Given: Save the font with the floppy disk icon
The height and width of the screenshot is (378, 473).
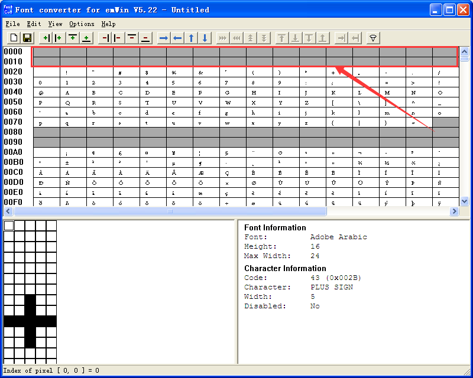Looking at the screenshot, I should click(x=27, y=38).
